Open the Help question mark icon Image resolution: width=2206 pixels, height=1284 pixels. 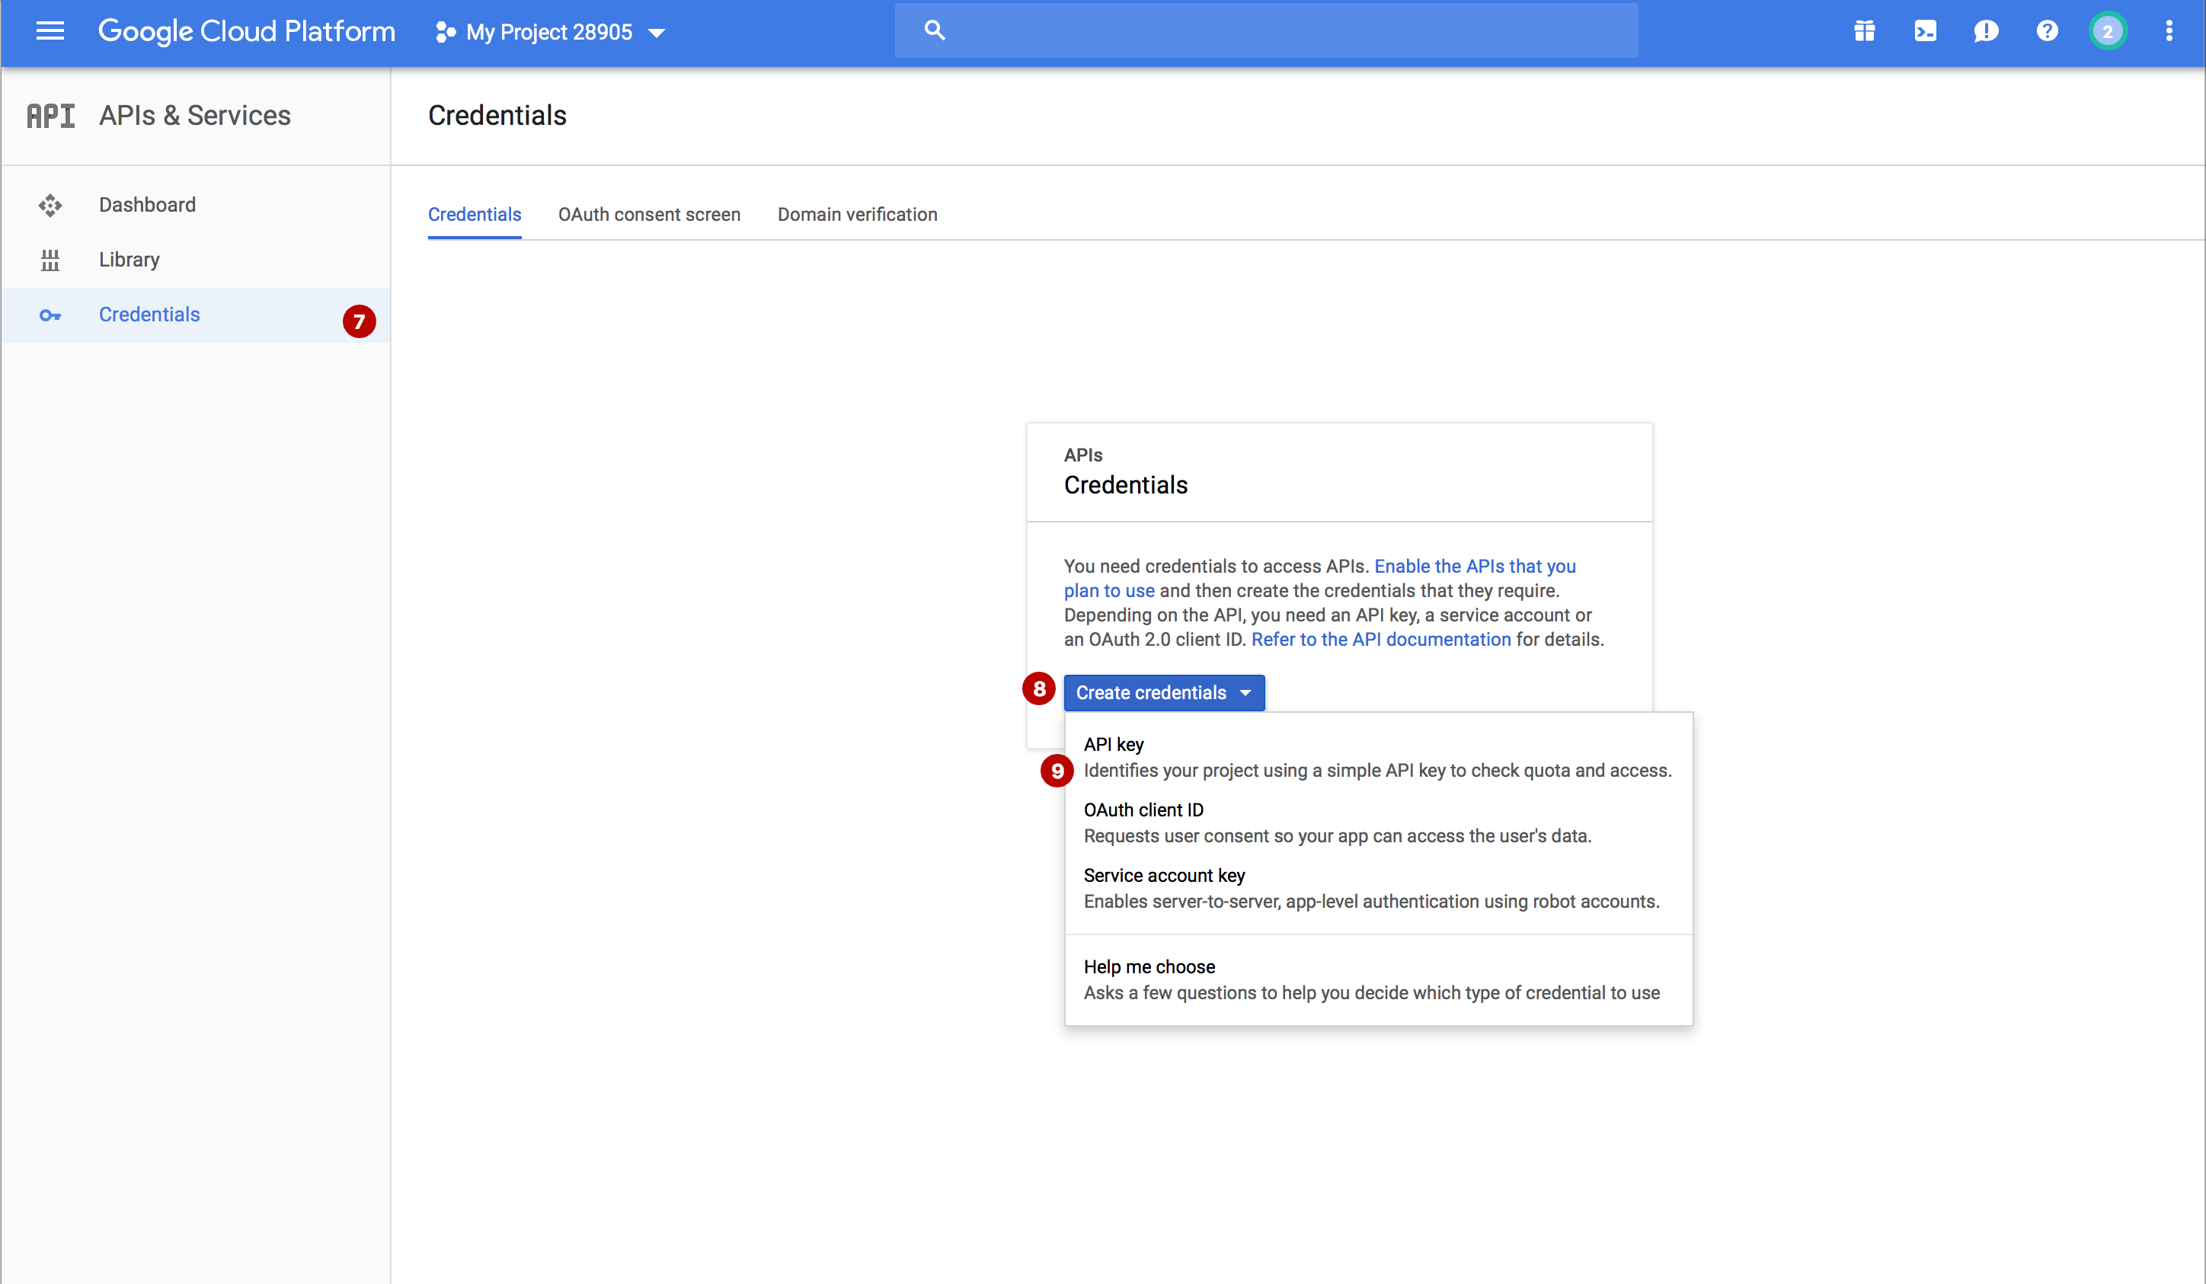[x=2047, y=31]
